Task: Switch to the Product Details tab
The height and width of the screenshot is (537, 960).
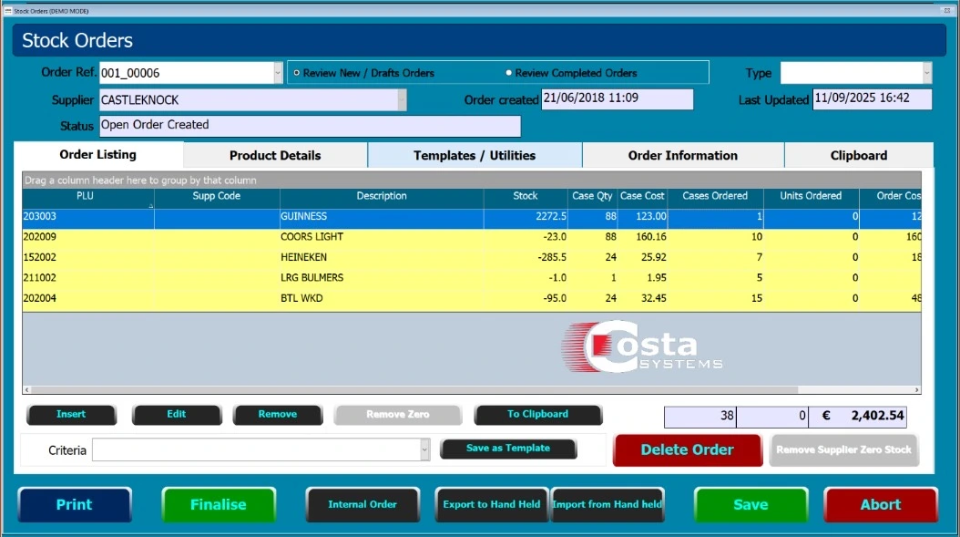Action: (x=275, y=156)
